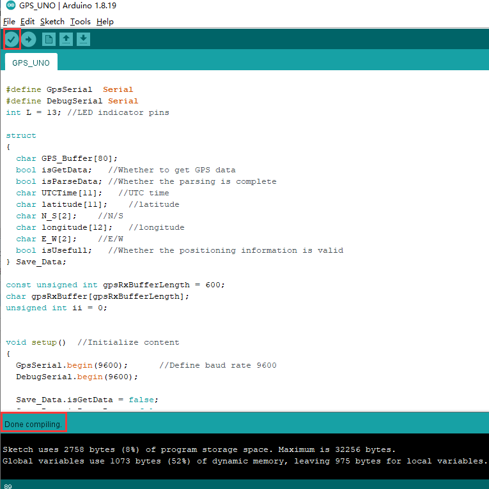
Task: Open the Help menu
Action: click(105, 22)
